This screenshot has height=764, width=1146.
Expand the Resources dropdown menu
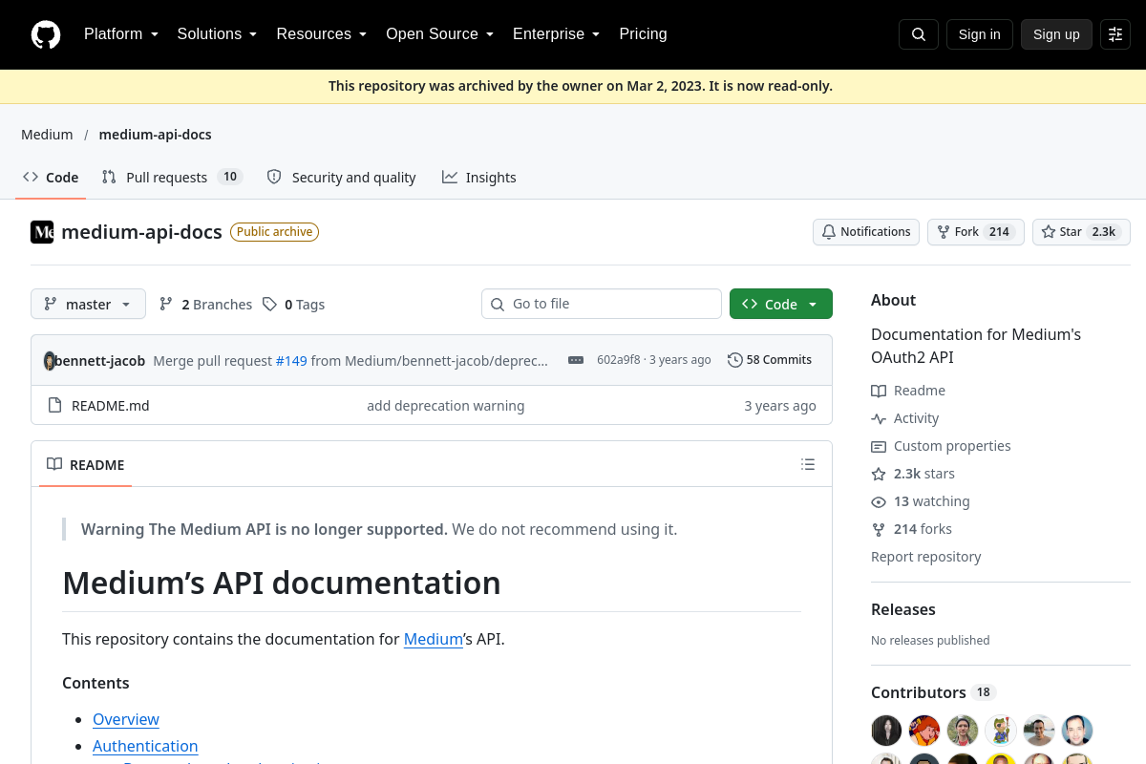(x=322, y=34)
